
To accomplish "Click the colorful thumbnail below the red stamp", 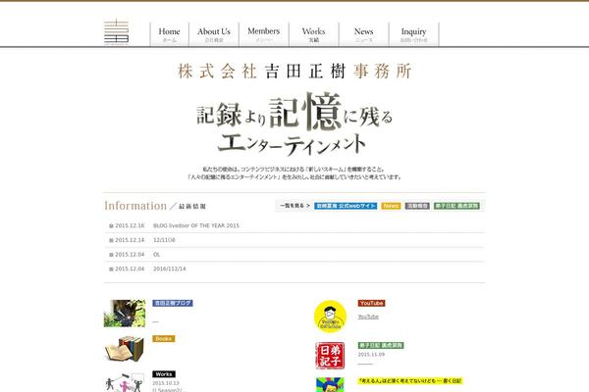I will (x=330, y=384).
